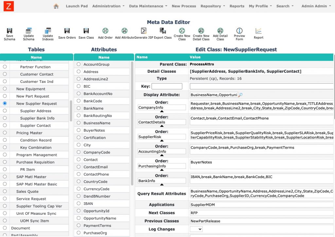Open the Launch Pad page

coord(77,6)
